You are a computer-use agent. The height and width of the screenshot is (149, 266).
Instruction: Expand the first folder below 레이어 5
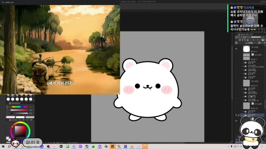click(x=243, y=62)
